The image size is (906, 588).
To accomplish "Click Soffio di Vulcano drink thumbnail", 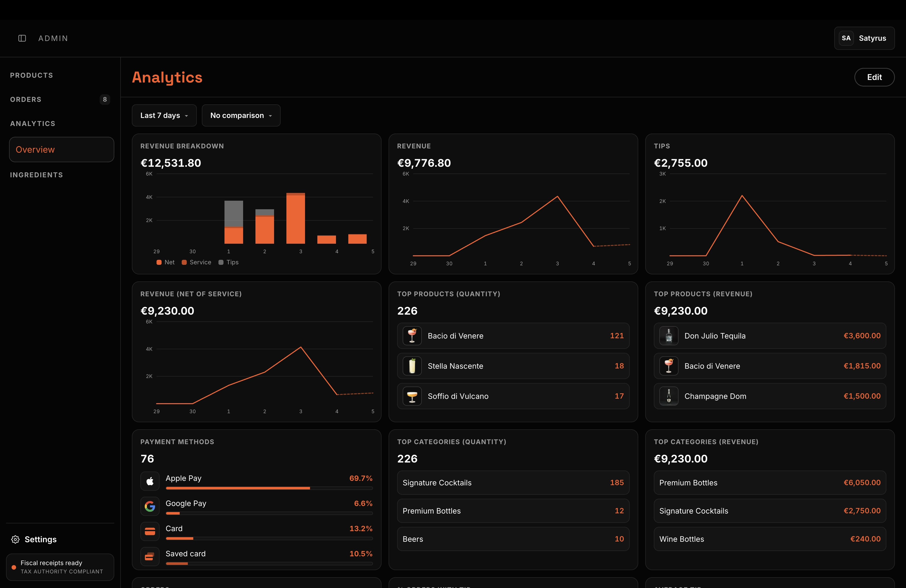I will 412,396.
